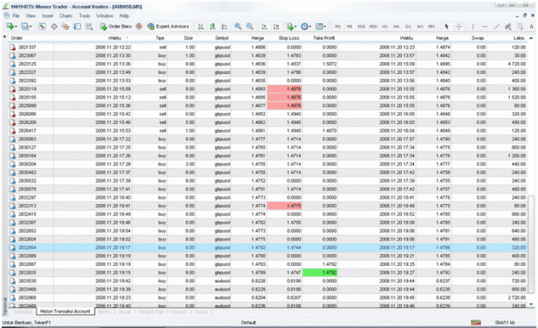Open the Indicators list icon
The height and width of the screenshot is (328, 538).
(x=290, y=27)
